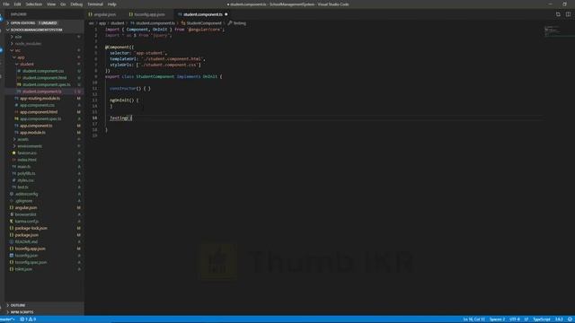Open test.ts file
Viewport: 575px width, 323px height.
(x=22, y=188)
